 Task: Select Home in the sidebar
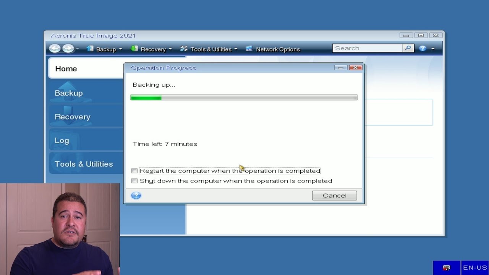click(x=86, y=69)
